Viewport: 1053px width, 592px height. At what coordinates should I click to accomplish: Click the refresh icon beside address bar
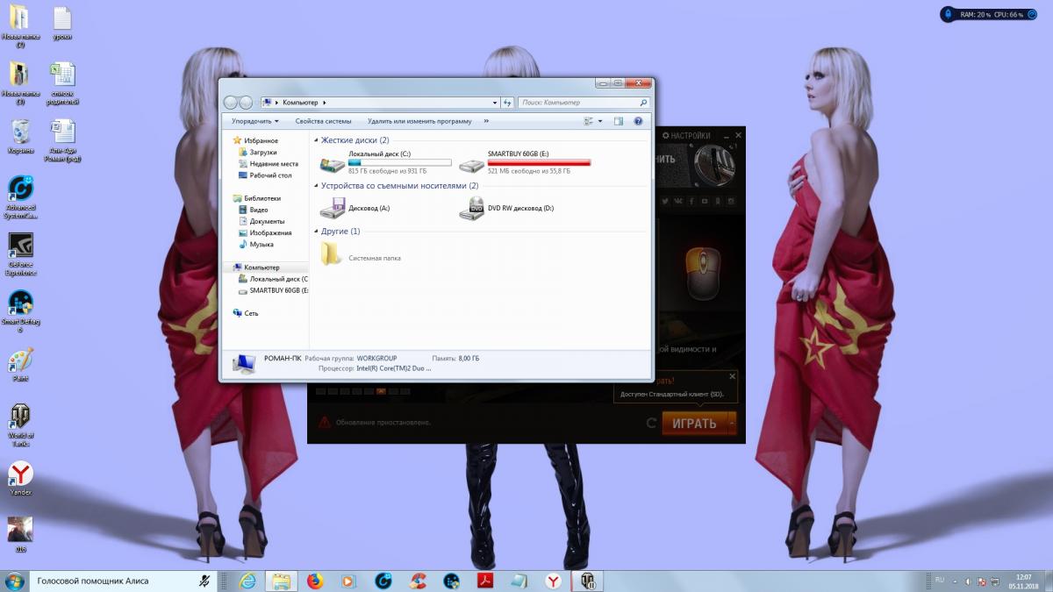[508, 103]
